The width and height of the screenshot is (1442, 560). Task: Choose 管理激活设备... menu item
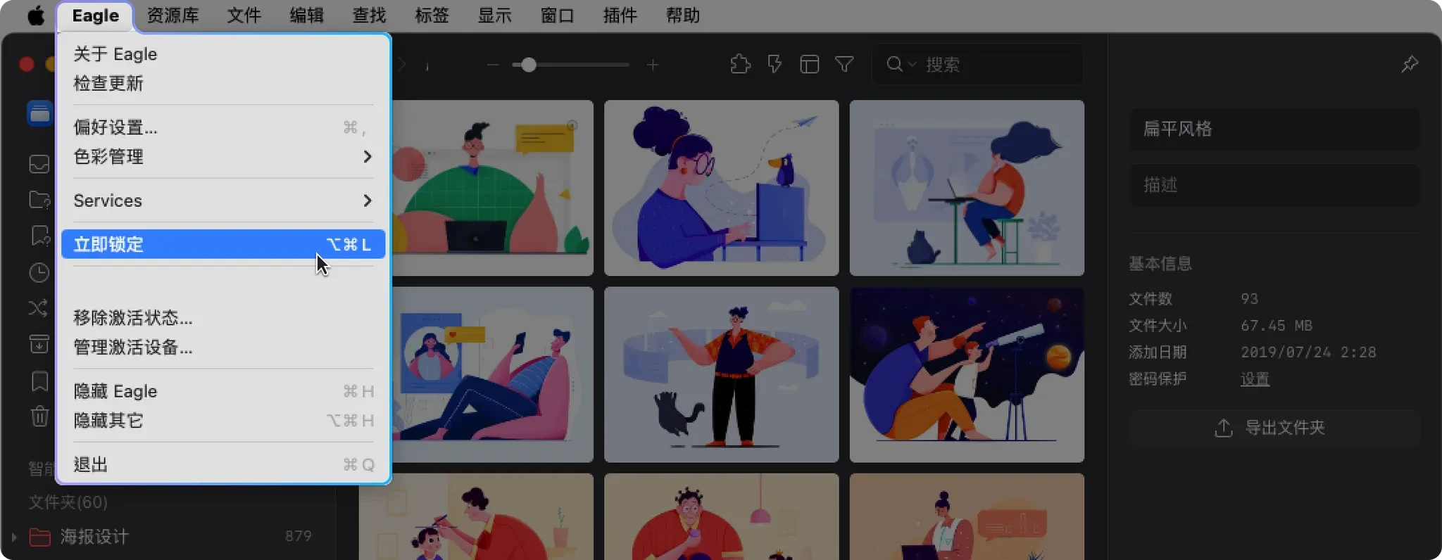[x=223, y=348]
